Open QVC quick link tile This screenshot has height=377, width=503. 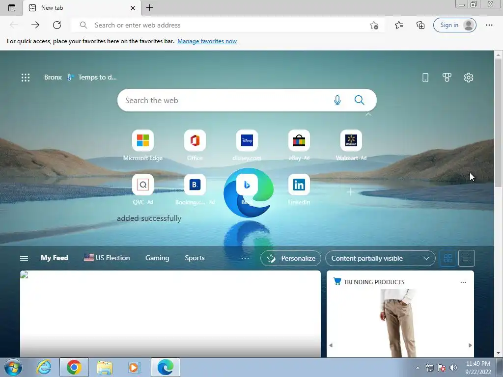143,189
